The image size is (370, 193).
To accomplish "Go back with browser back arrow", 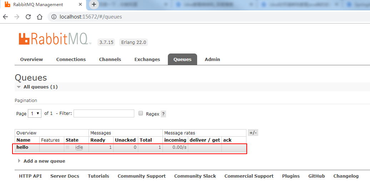I will pos(5,17).
